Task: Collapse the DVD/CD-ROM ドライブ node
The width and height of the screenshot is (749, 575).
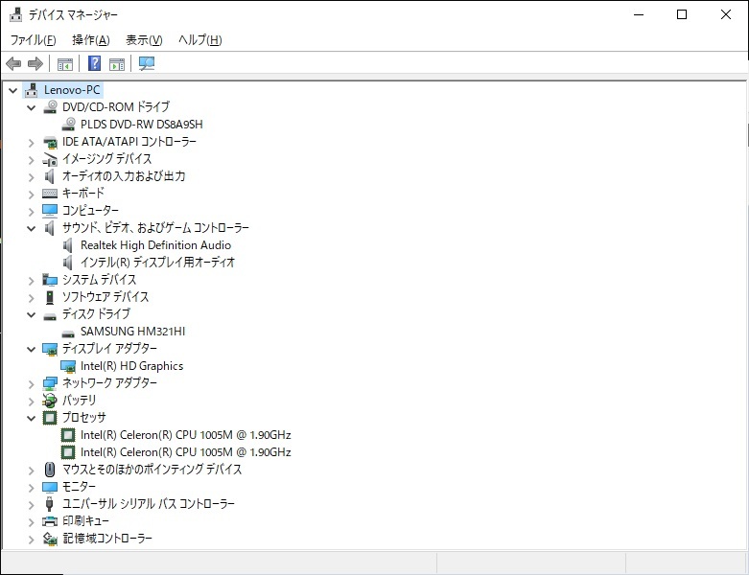Action: click(x=32, y=107)
